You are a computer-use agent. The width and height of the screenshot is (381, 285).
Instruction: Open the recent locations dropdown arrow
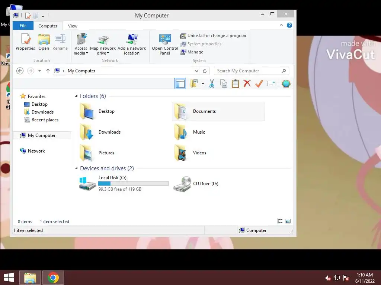(x=39, y=71)
